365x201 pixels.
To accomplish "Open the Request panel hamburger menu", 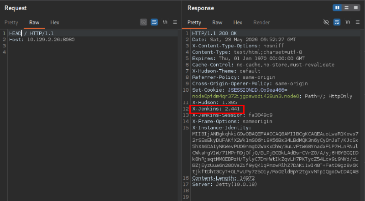I will (175, 22).
